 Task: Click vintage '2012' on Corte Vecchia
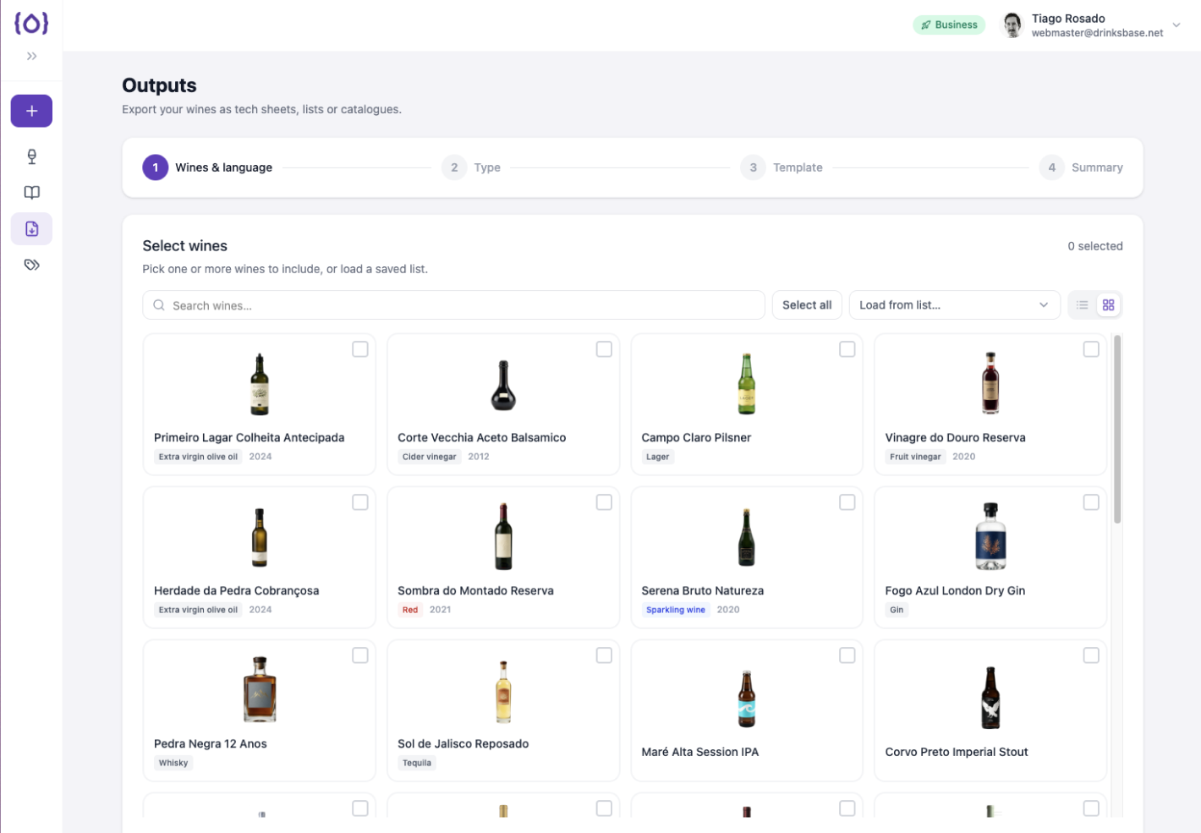(479, 457)
